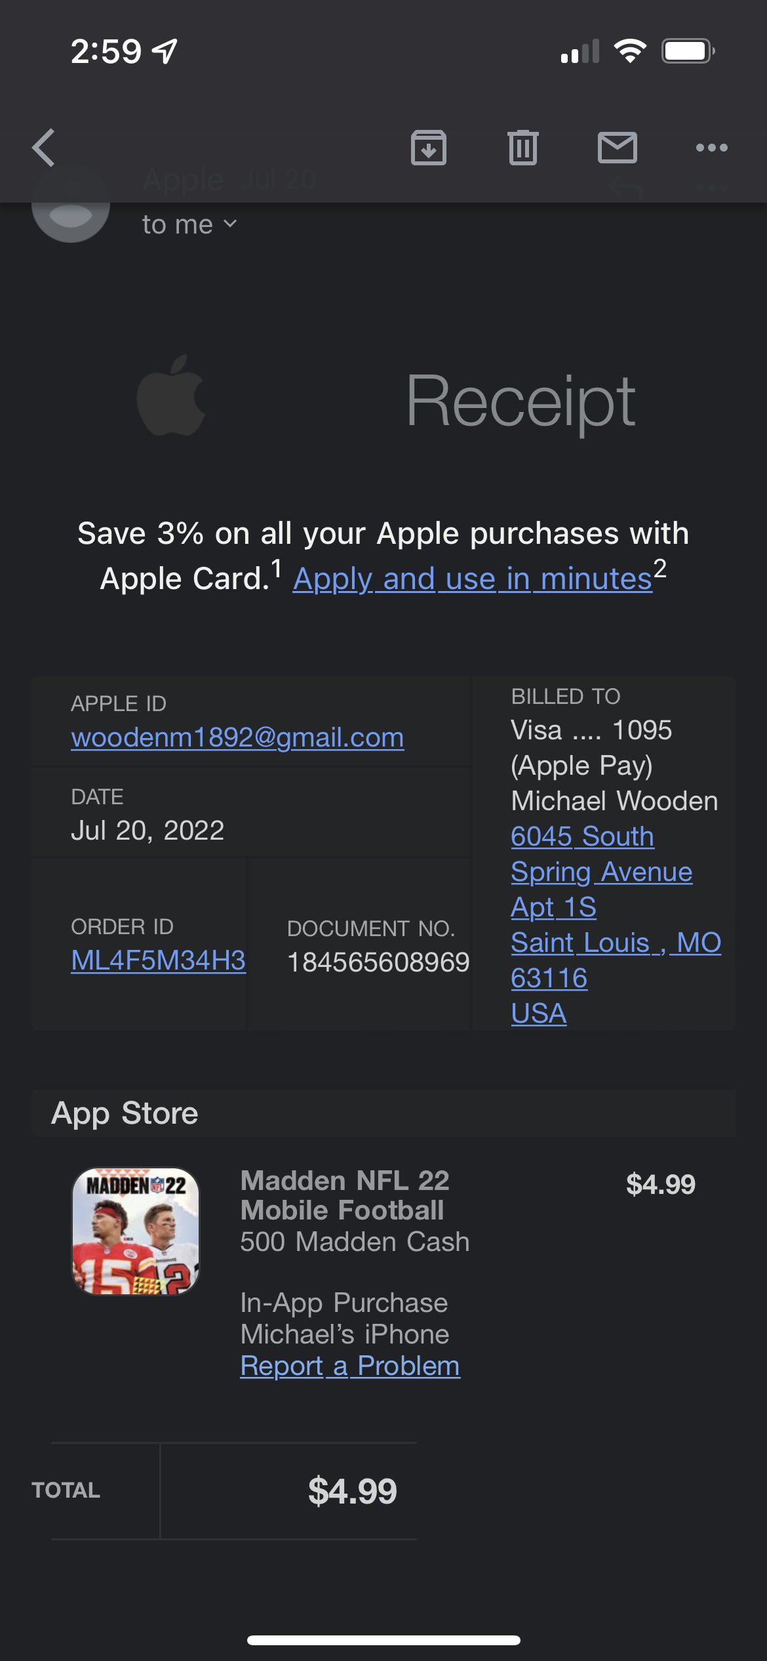Open order ID ML4F5M34H3 link
This screenshot has height=1661, width=767.
[x=158, y=961]
